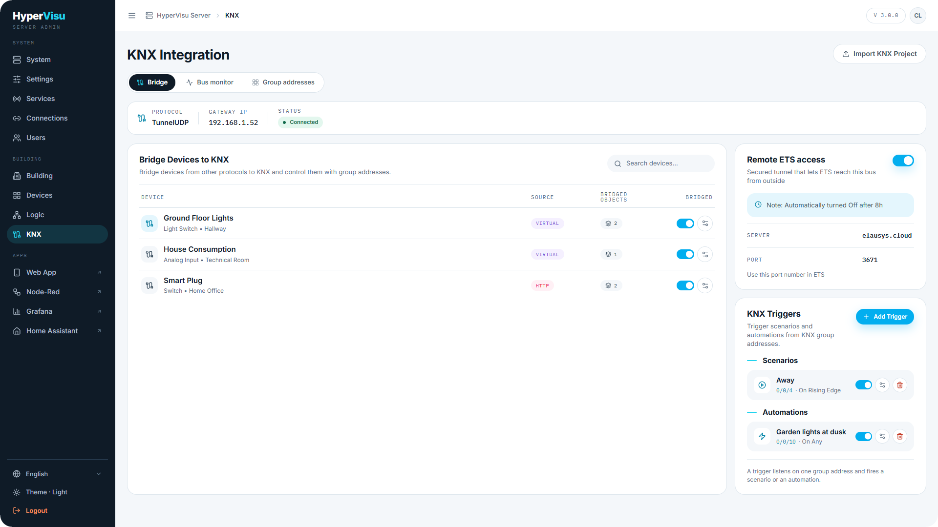The width and height of the screenshot is (938, 527).
Task: Edit the Away trigger settings icon
Action: 882,385
